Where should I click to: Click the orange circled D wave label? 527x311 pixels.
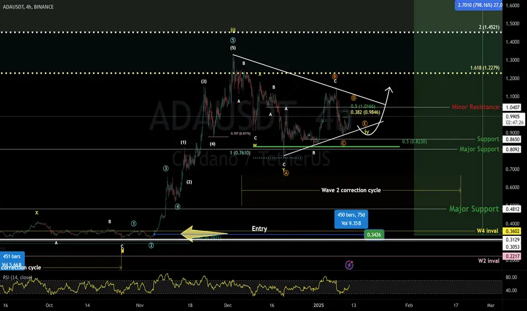click(x=353, y=98)
